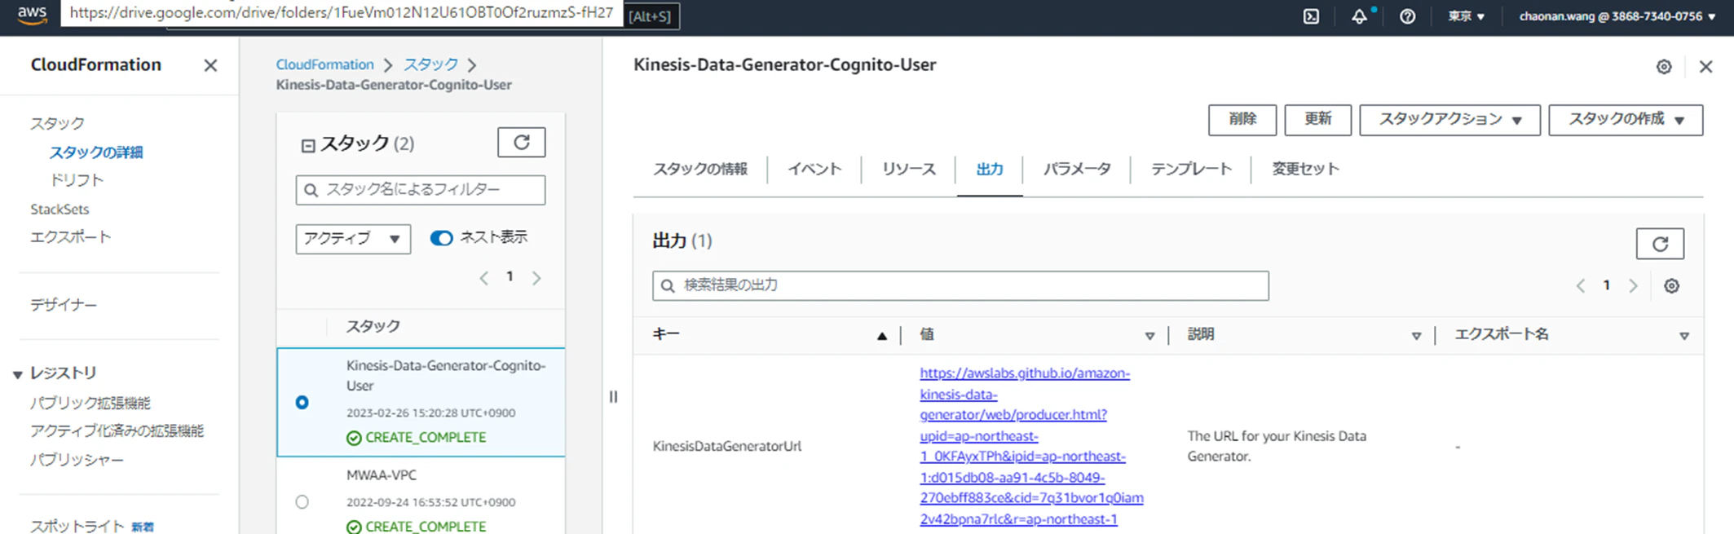Image resolution: width=1734 pixels, height=534 pixels.
Task: Switch to the イベント tab
Action: point(814,169)
